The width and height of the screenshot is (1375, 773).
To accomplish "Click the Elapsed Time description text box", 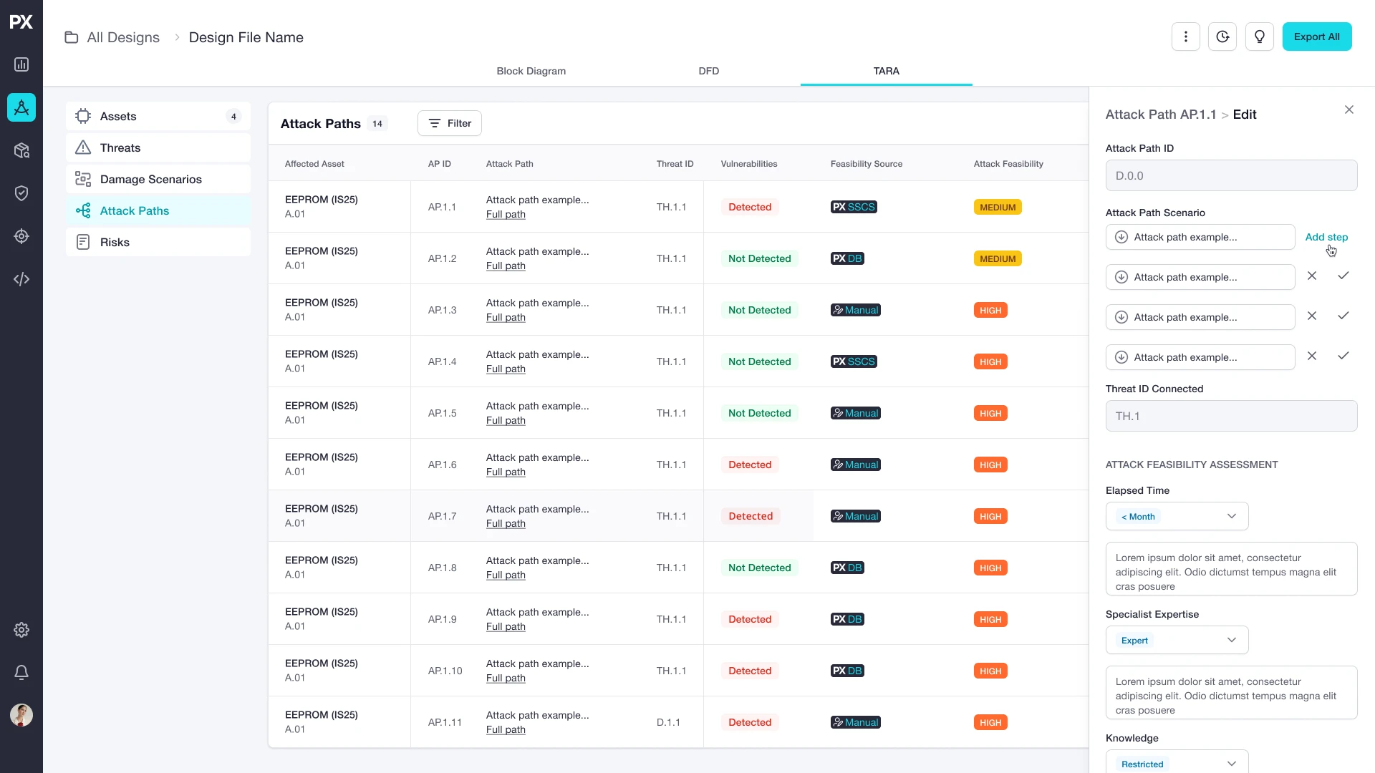I will click(1231, 569).
